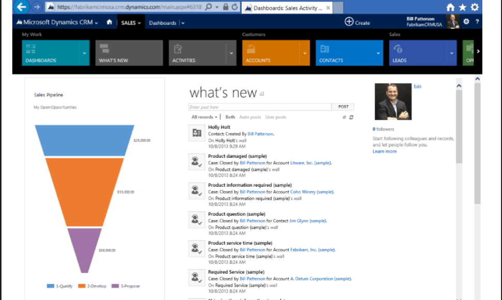Click the 1-Qualify legend blue swatch

[x=50, y=286]
